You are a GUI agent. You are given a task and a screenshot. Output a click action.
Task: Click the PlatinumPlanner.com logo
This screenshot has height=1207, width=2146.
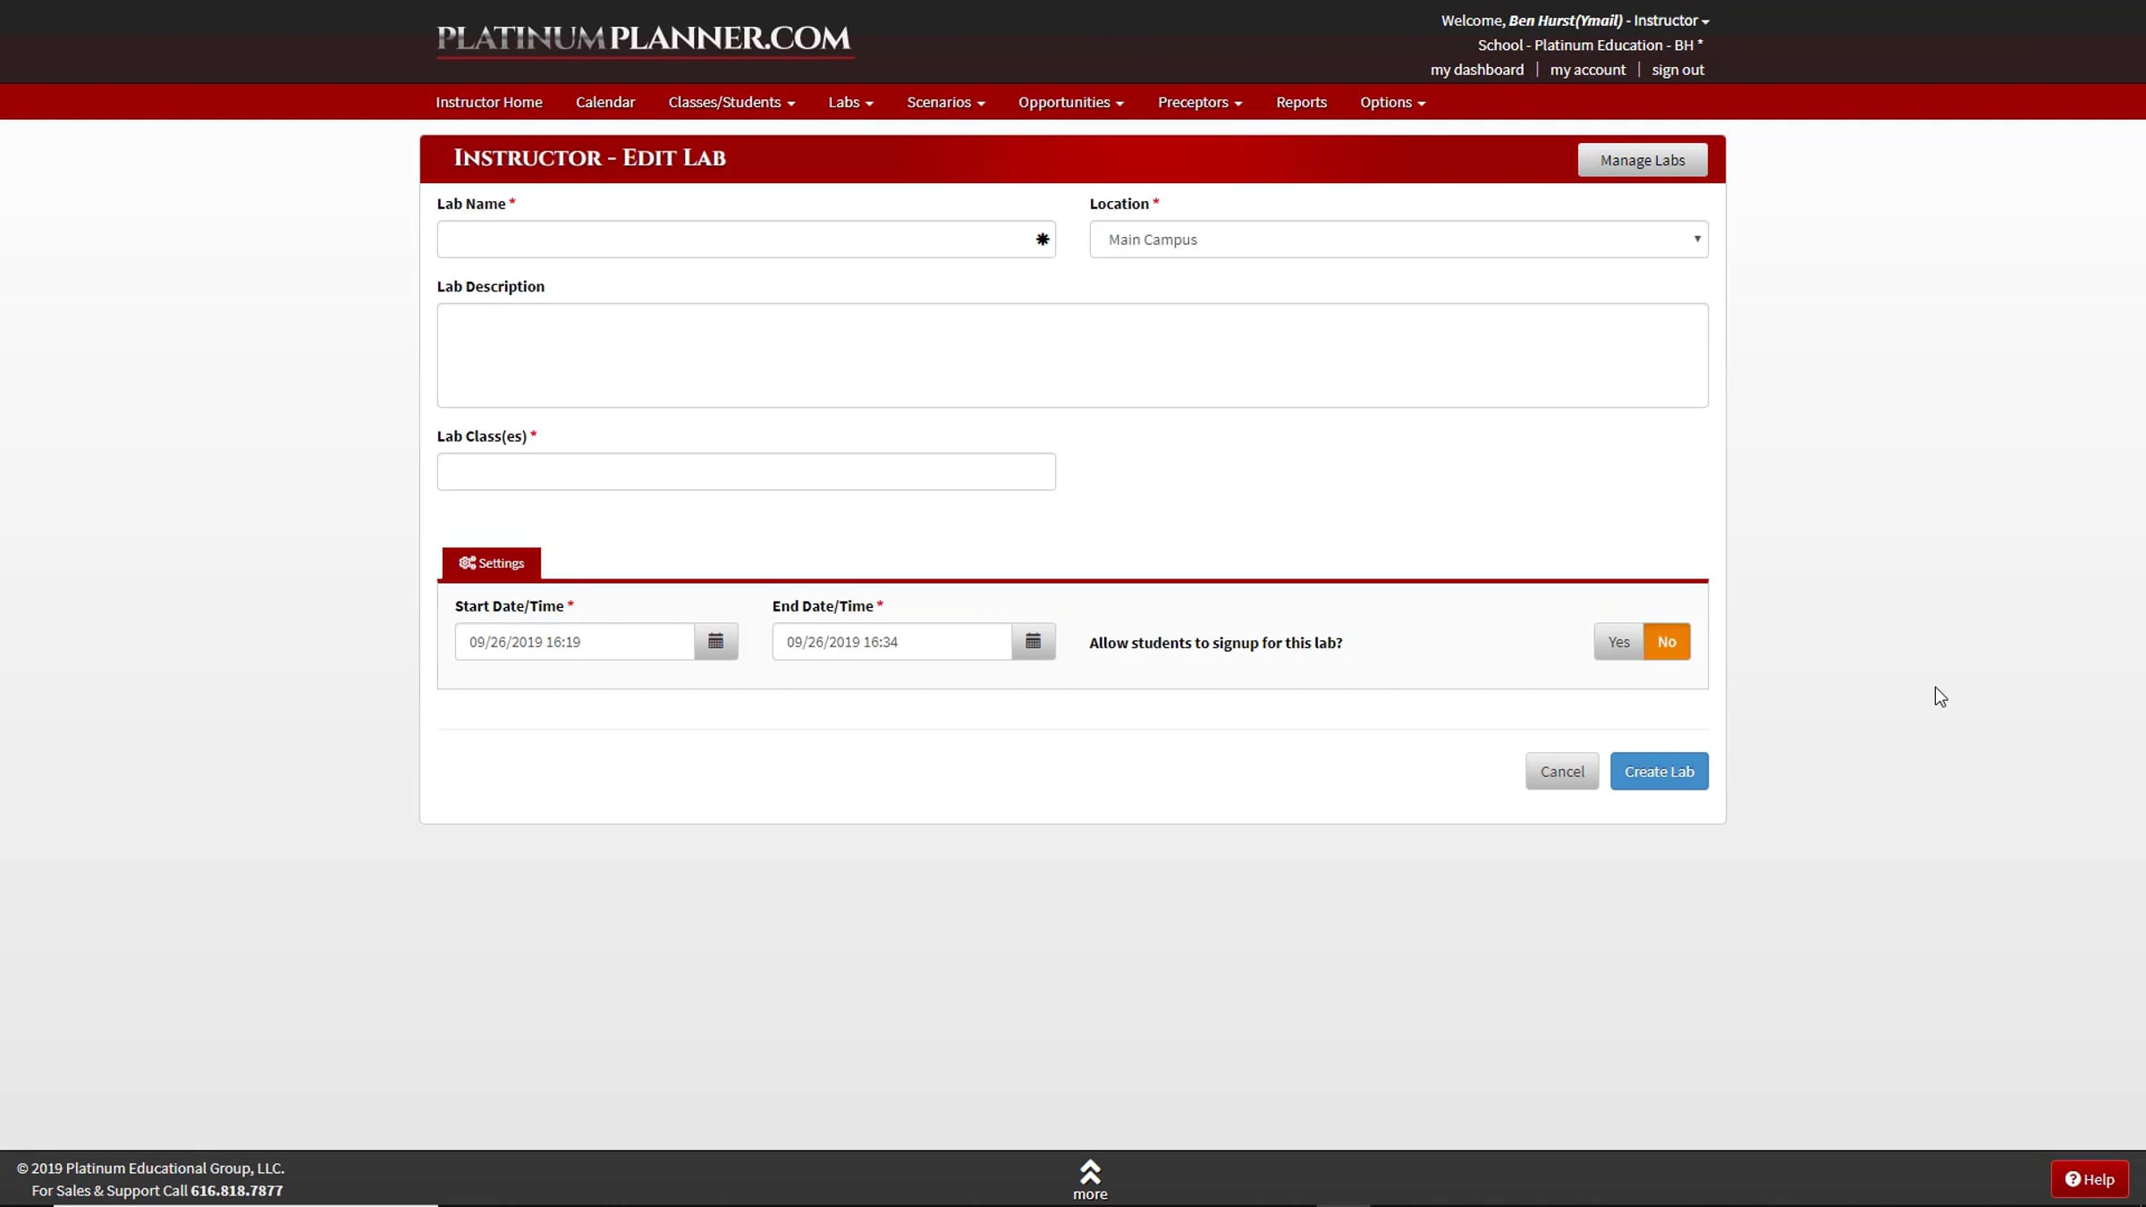point(644,38)
